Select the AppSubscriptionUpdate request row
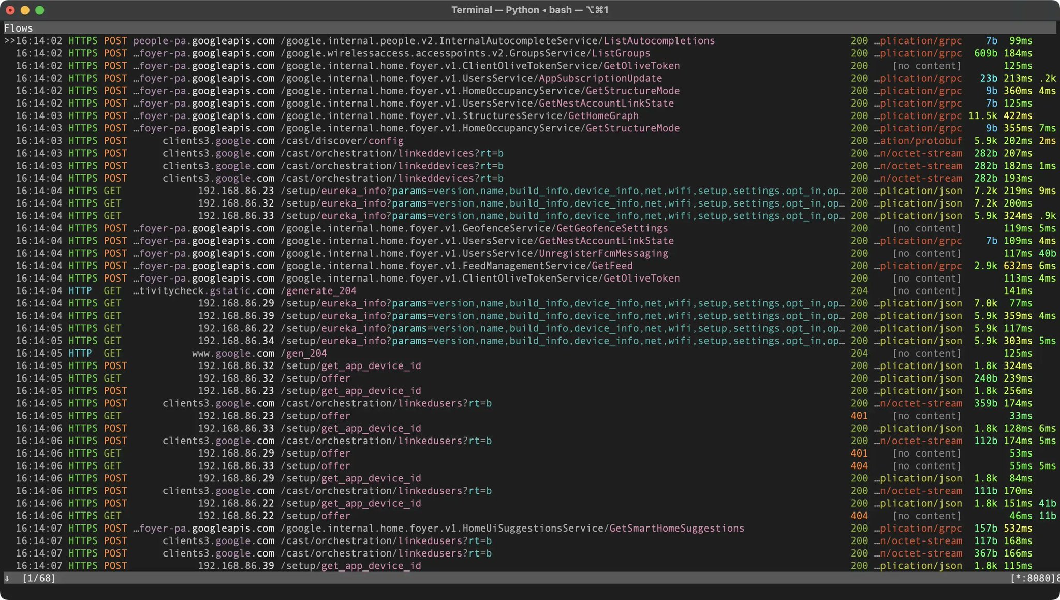 [x=530, y=78]
